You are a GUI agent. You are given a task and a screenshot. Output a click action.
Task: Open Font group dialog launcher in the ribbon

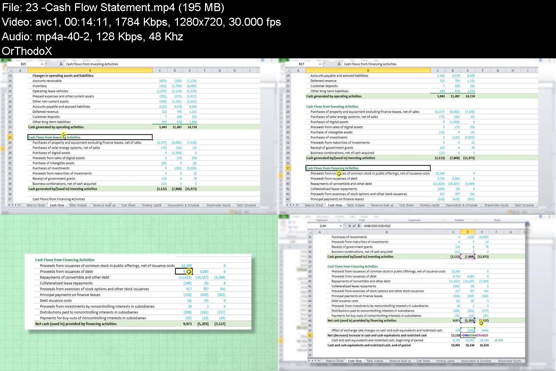point(385,220)
